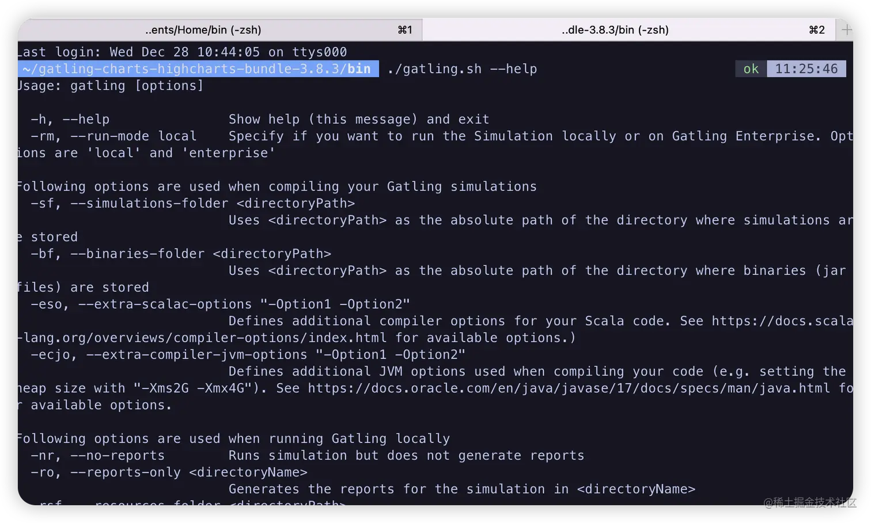
Task: Open a new terminal tab with plus button
Action: [x=846, y=30]
